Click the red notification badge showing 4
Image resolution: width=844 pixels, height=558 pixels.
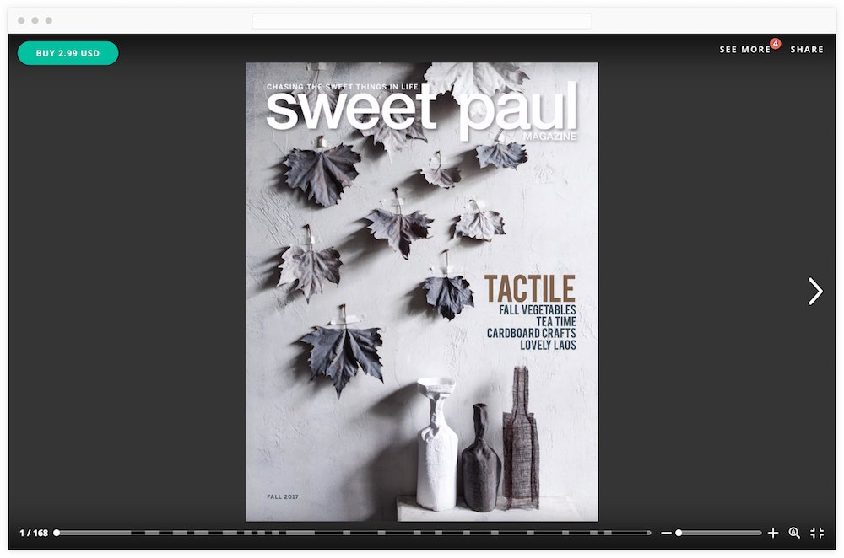pyautogui.click(x=775, y=44)
